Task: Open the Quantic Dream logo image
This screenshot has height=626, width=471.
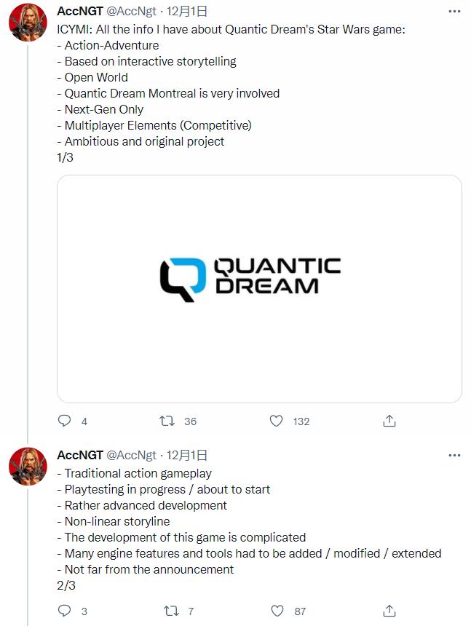Action: (259, 288)
